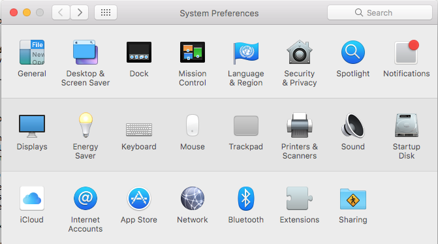Open Displays settings
The image size is (438, 244).
click(x=32, y=126)
